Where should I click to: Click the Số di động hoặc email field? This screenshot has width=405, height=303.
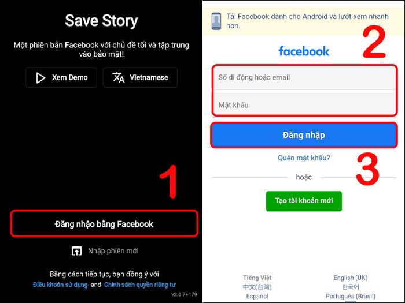[304, 77]
